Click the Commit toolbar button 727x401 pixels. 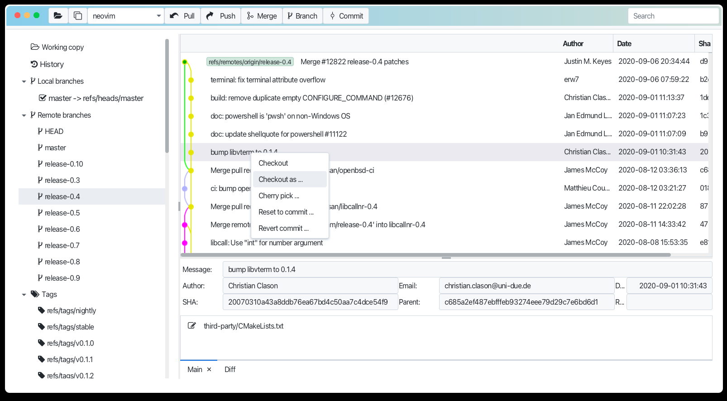[x=346, y=16]
